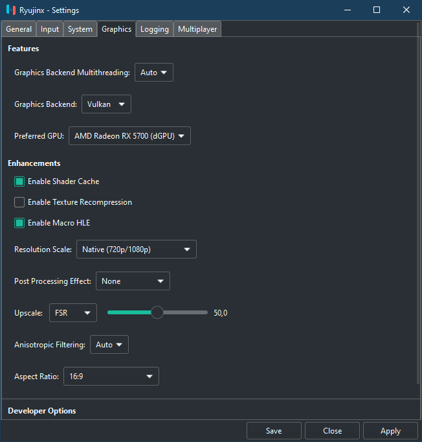This screenshot has width=422, height=442.
Task: Click the Features heading
Action: click(23, 49)
